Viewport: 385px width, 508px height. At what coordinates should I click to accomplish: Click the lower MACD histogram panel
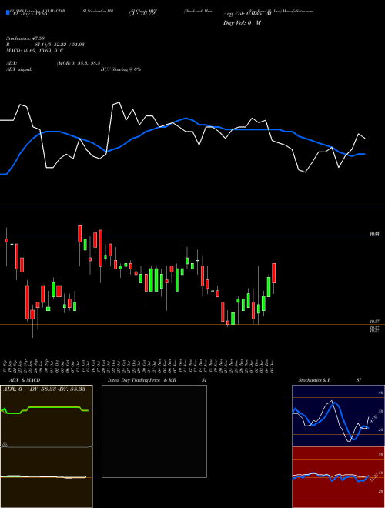[x=46, y=477]
